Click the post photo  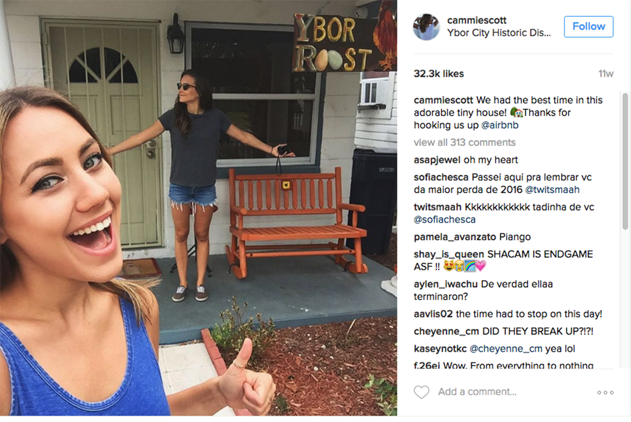click(198, 208)
